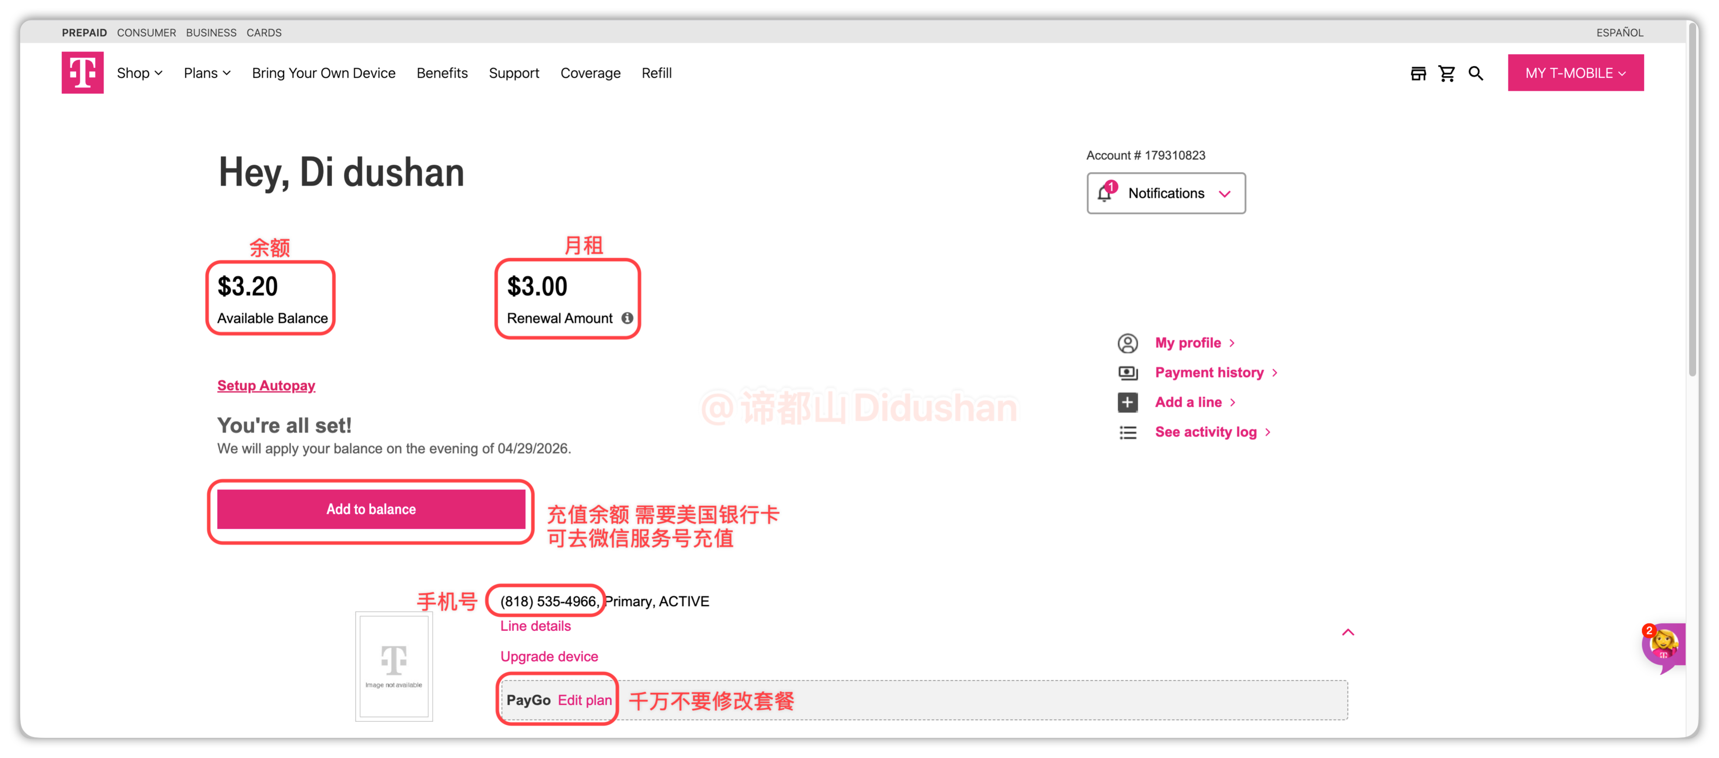
Task: Open the shopping cart icon
Action: click(x=1447, y=73)
